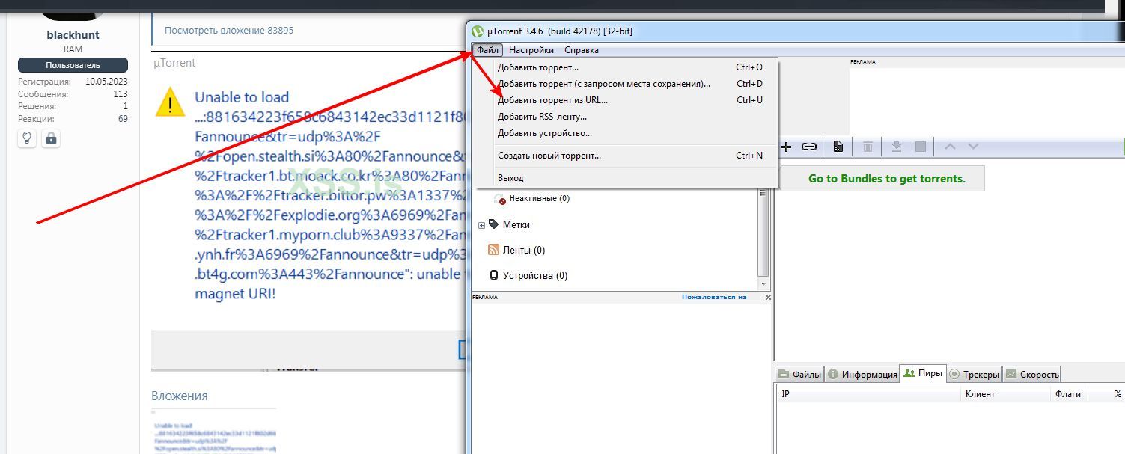Click the Add Torrent plus icon

787,147
